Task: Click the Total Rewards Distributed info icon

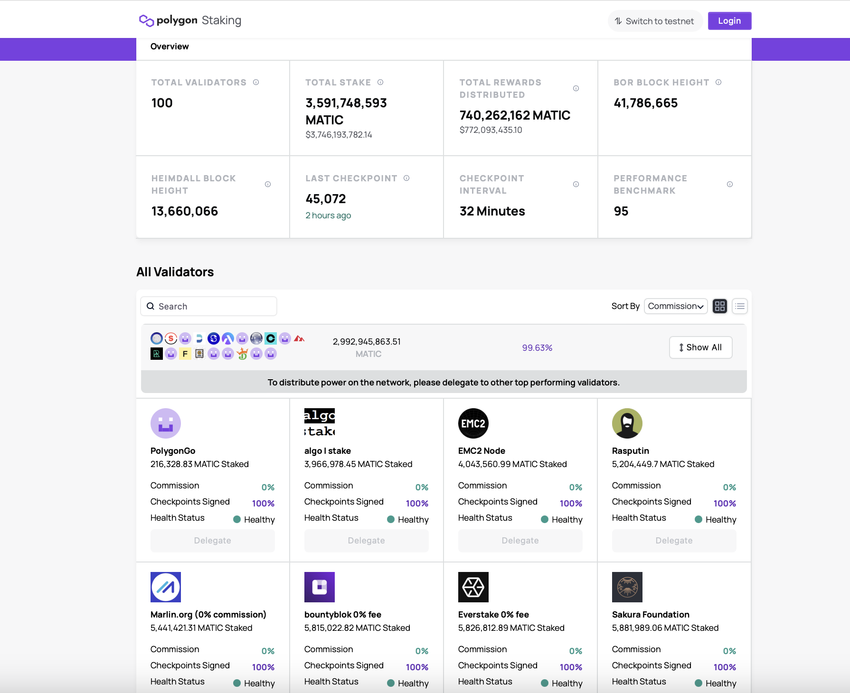Action: [576, 88]
